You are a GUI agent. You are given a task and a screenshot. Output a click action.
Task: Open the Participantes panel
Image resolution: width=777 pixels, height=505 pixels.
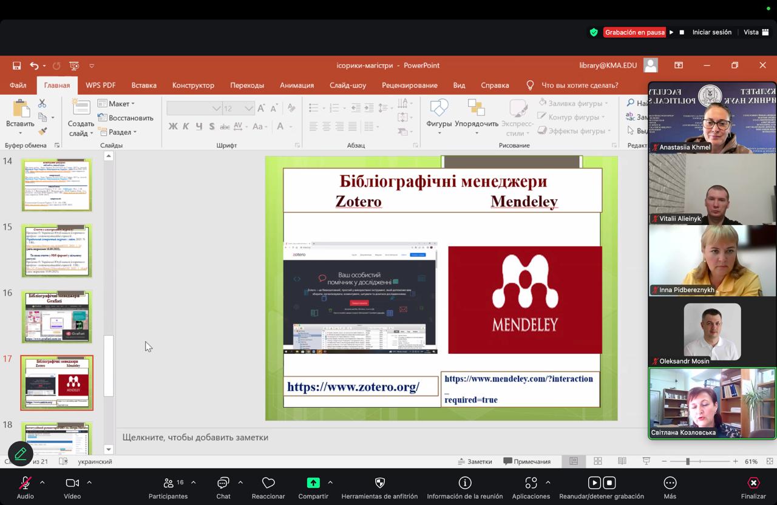pyautogui.click(x=168, y=487)
